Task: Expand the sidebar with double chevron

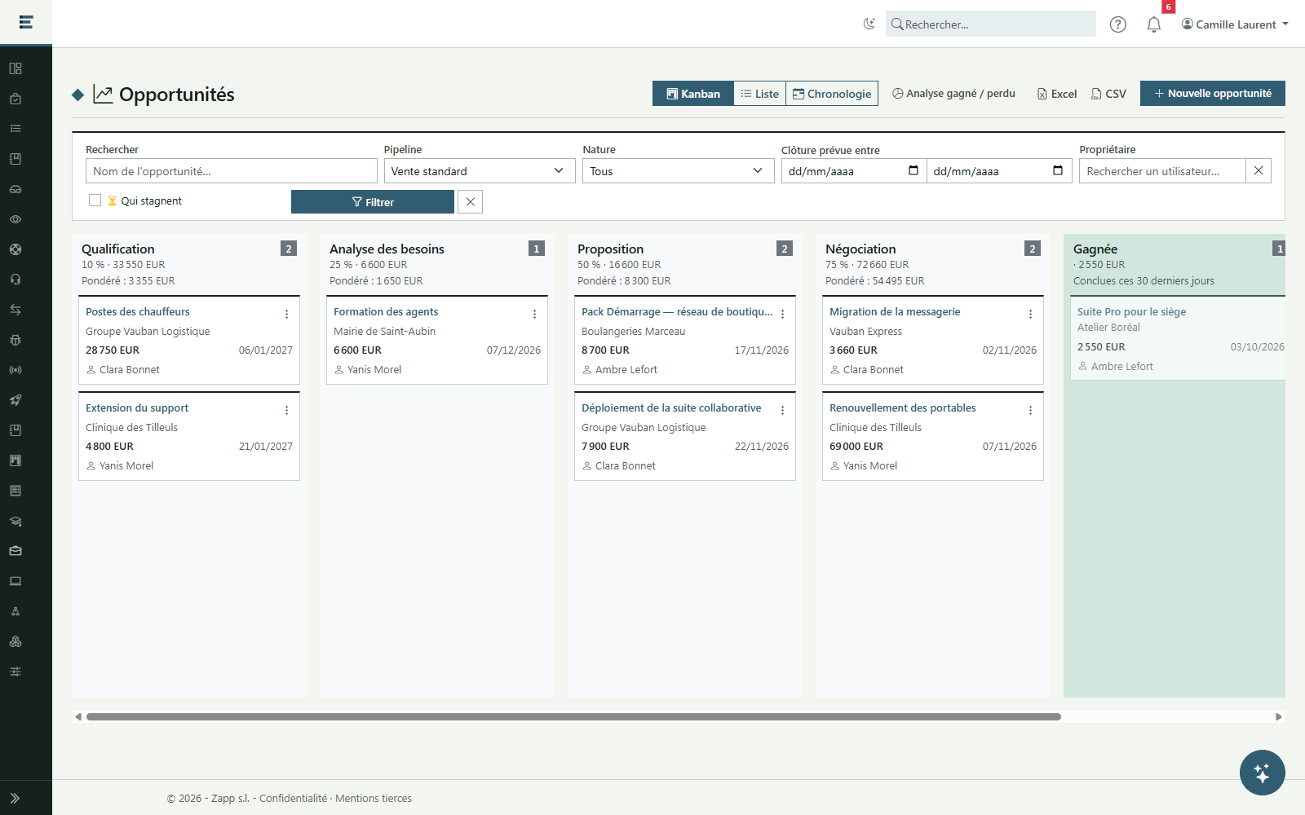Action: [15, 799]
